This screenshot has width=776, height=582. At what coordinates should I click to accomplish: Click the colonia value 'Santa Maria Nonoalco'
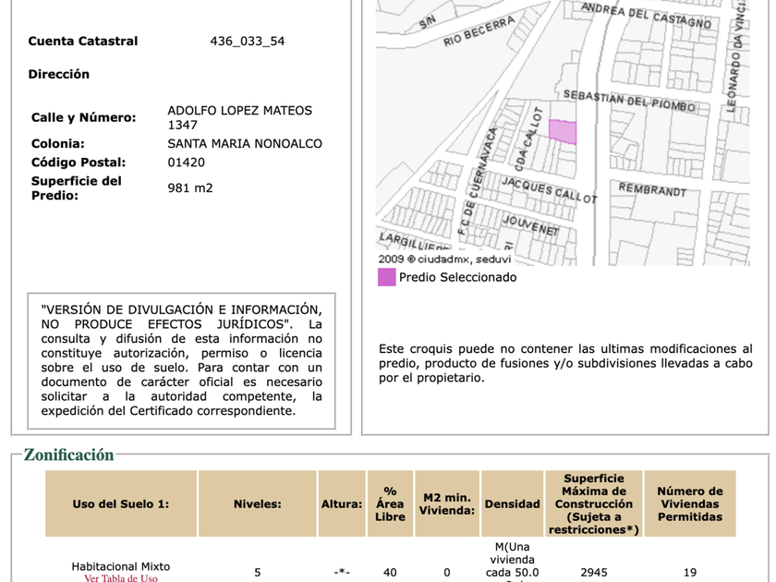point(245,143)
